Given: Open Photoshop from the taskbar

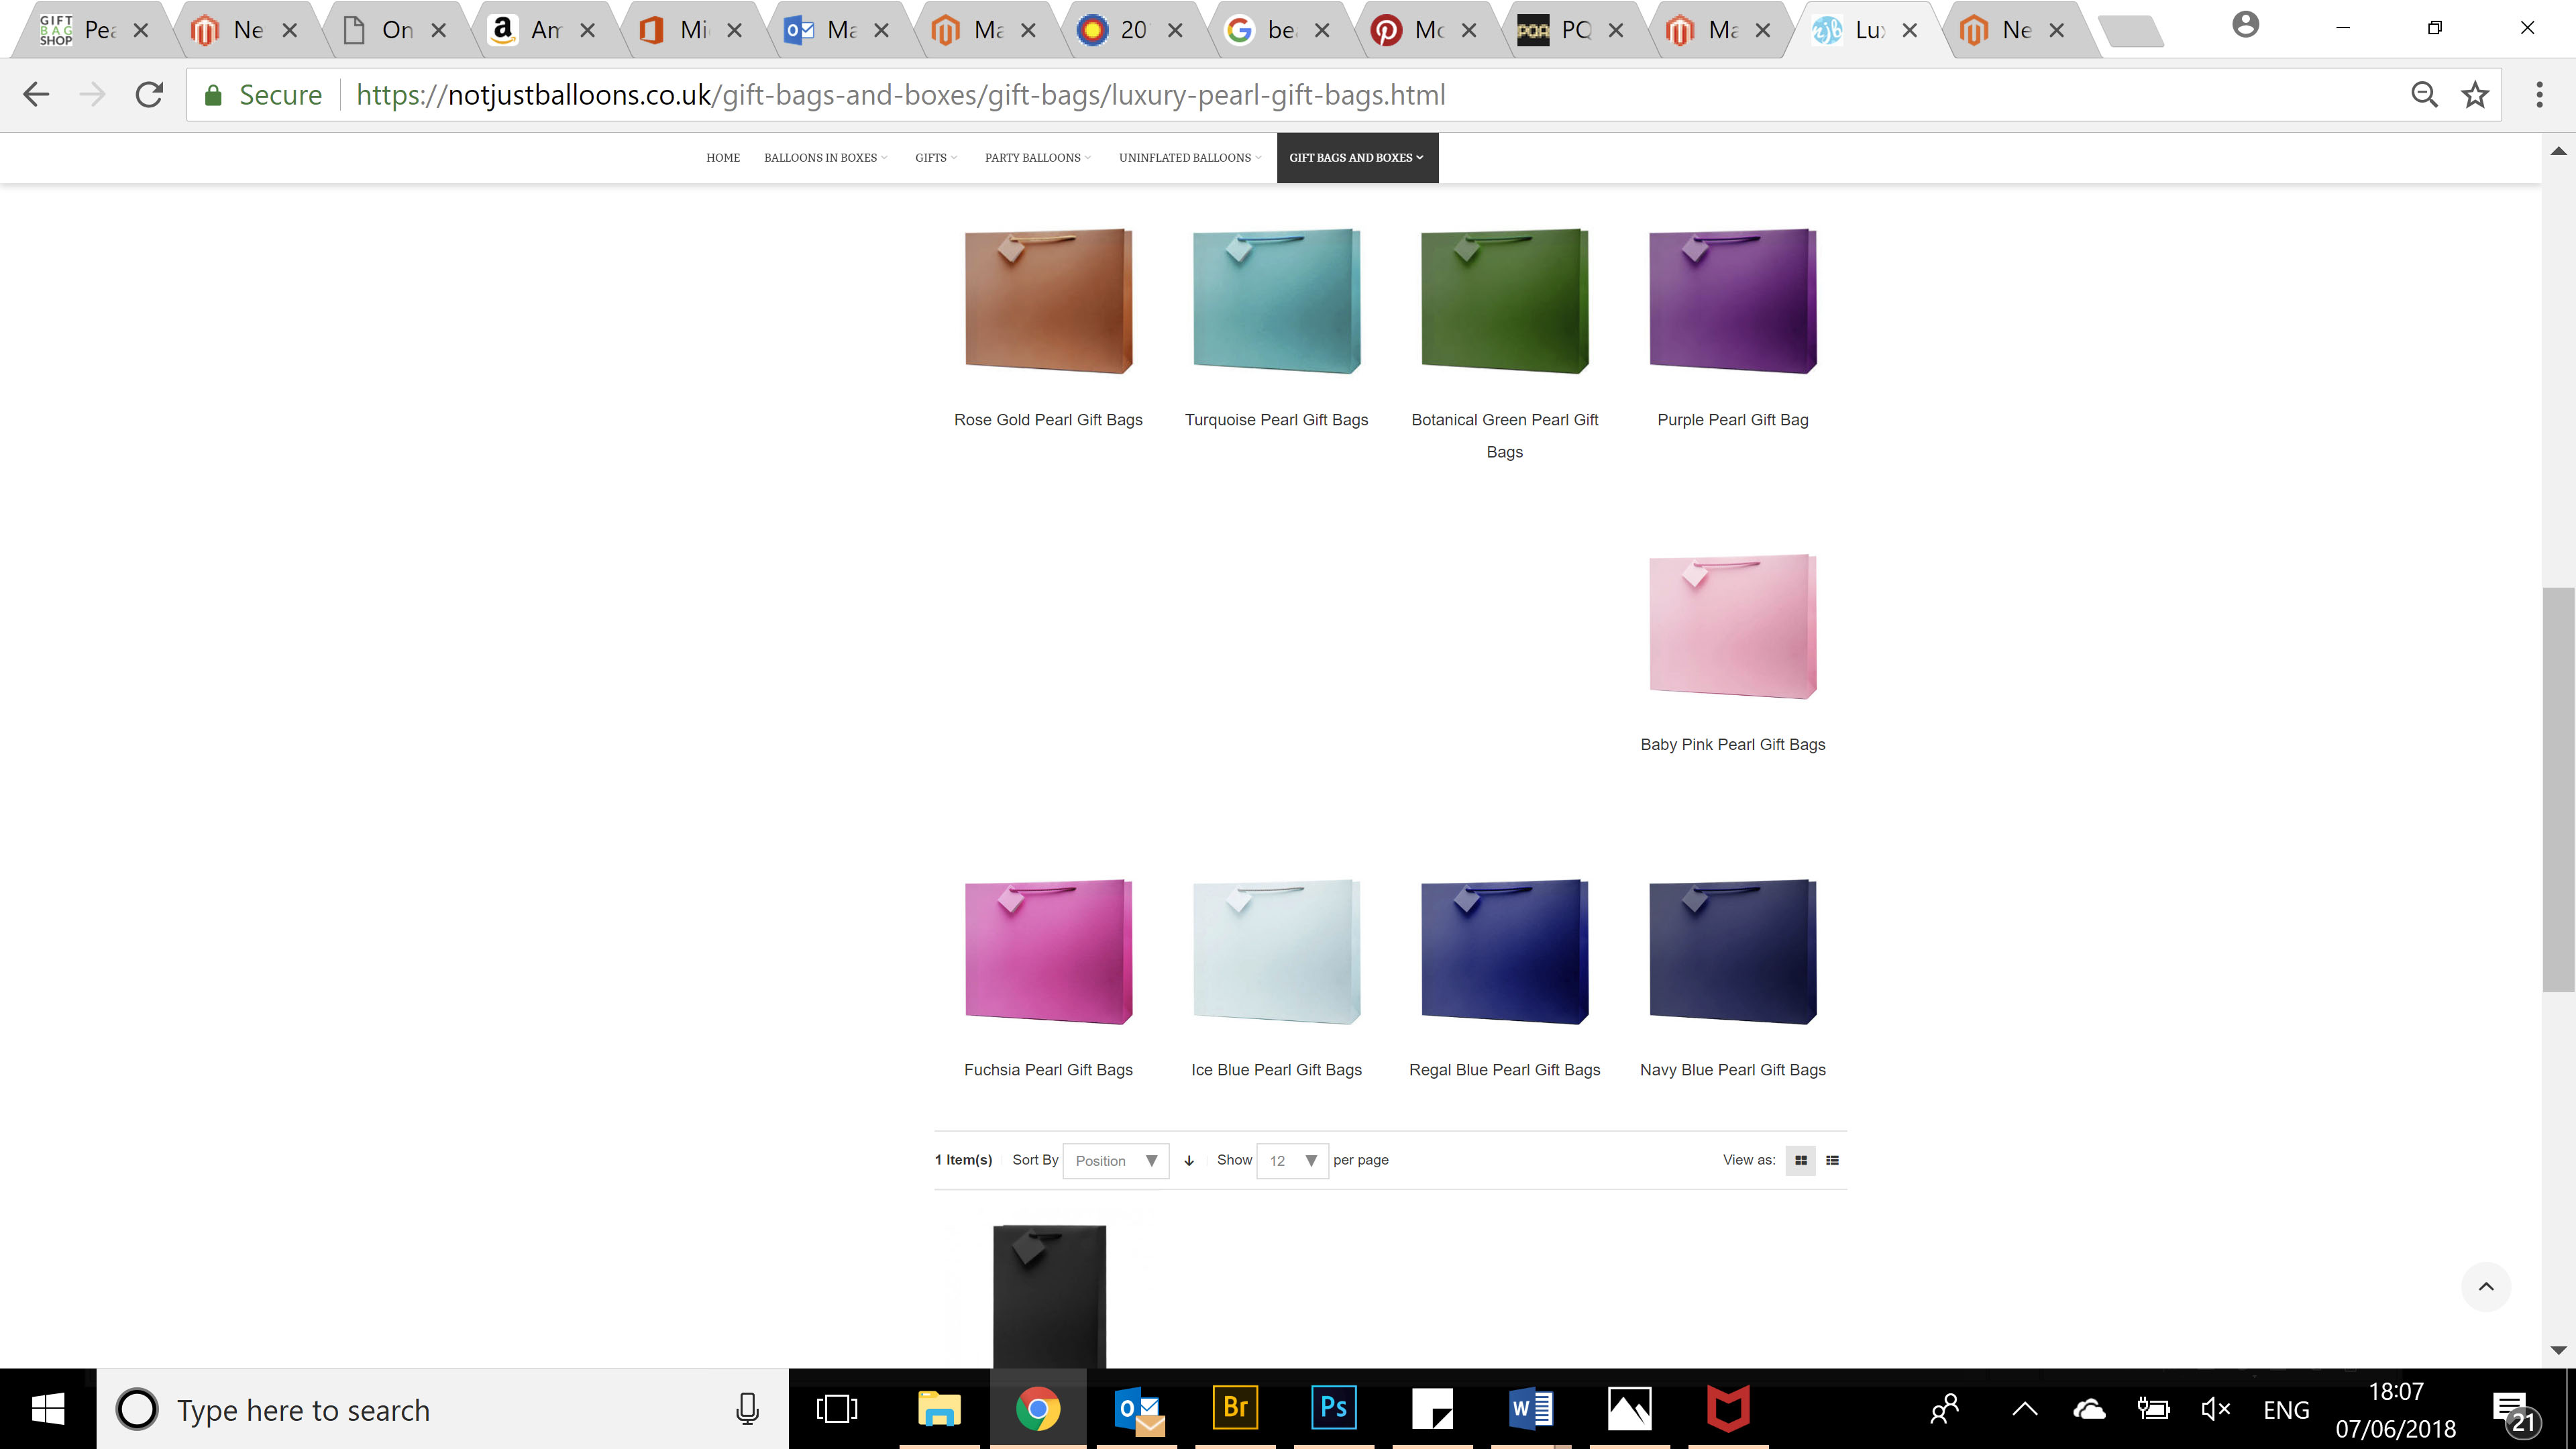Looking at the screenshot, I should [1333, 1409].
